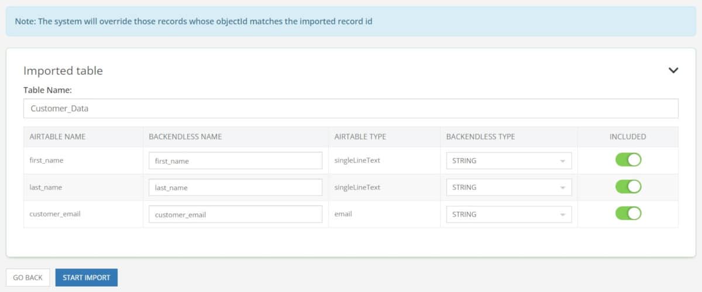Click the GO BACK button
Viewport: 702px width, 292px height.
28,277
